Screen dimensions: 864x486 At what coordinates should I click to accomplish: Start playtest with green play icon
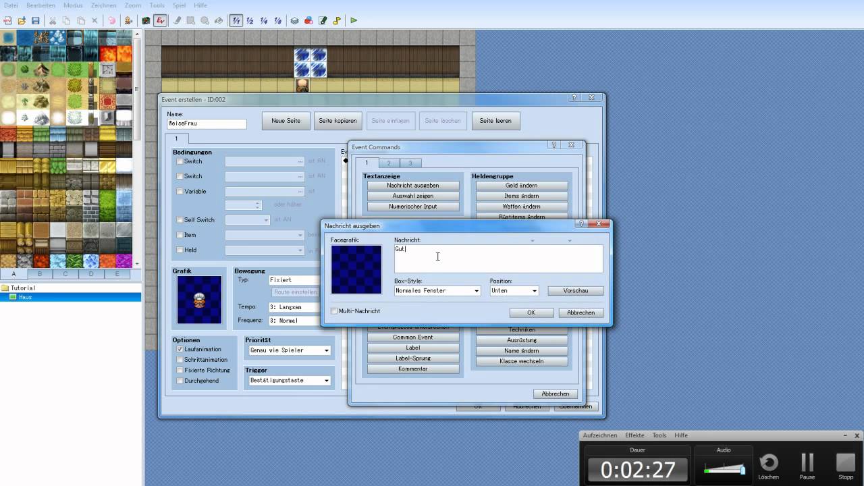pos(354,20)
